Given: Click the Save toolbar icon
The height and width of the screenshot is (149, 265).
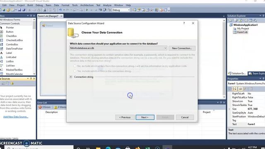Looking at the screenshot, I should pyautogui.click(x=19, y=10).
